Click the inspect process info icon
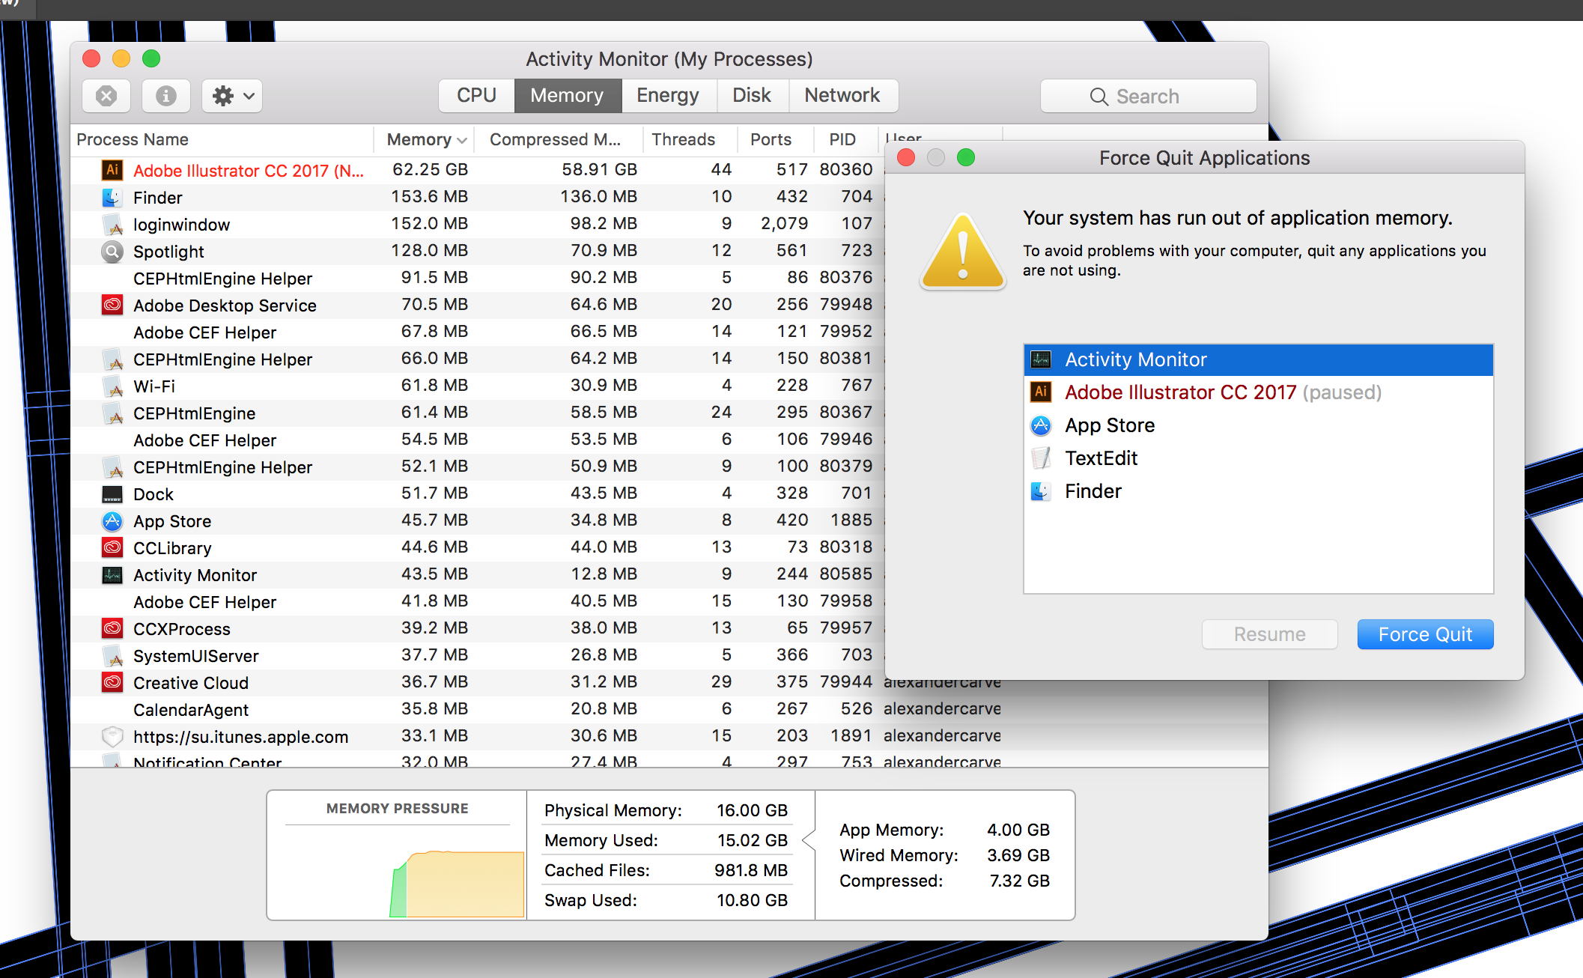Screen dimensions: 1583x978 pos(166,96)
